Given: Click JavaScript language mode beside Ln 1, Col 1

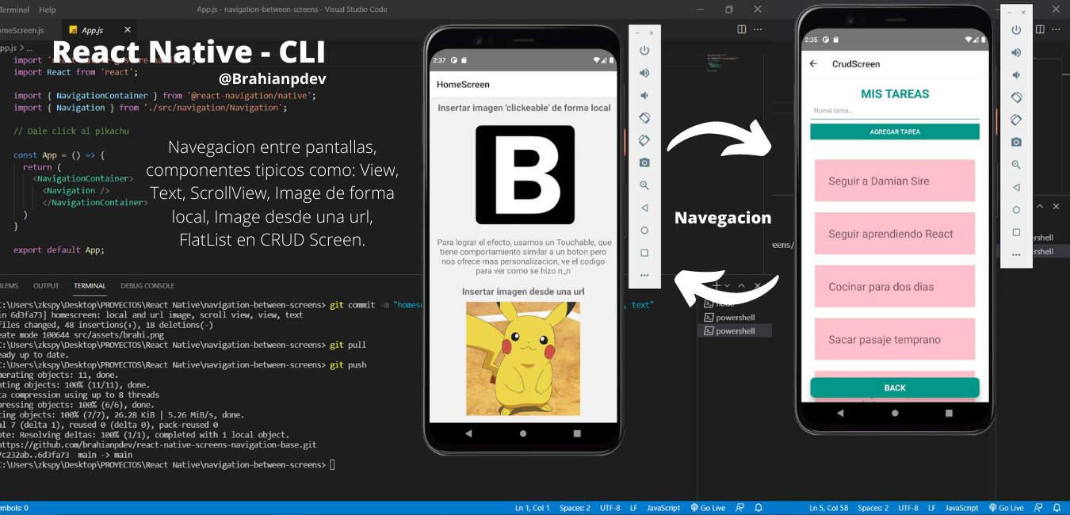Looking at the screenshot, I should (x=663, y=508).
